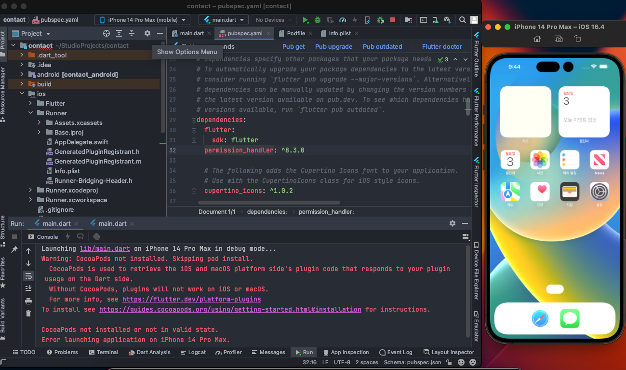Open the Terminal tool window tab
The height and width of the screenshot is (370, 626).
click(x=103, y=352)
